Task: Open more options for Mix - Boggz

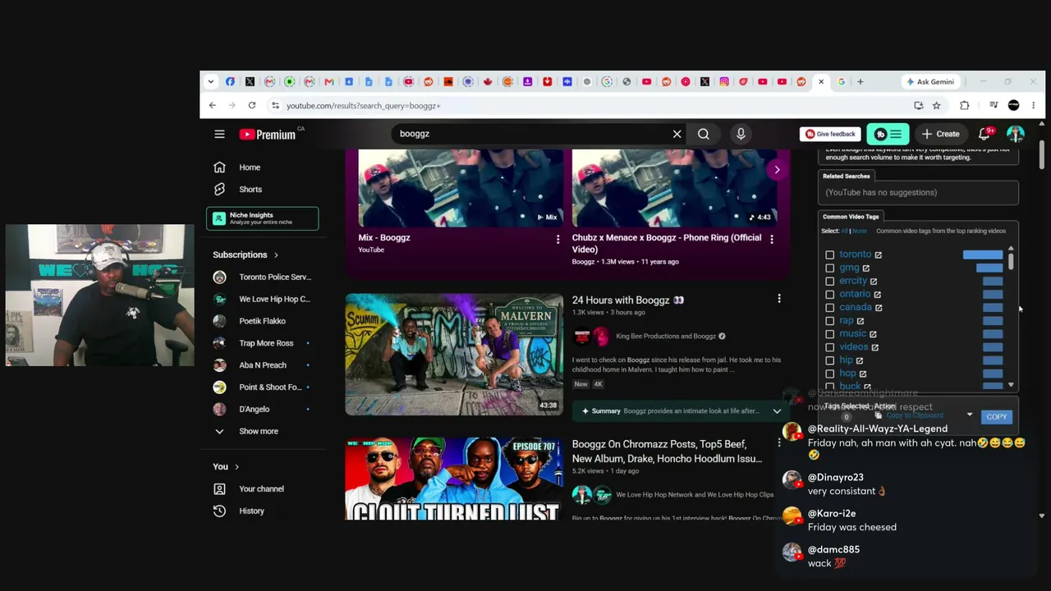Action: point(558,239)
